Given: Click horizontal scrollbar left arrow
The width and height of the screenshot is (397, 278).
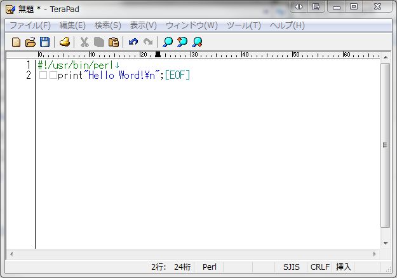Looking at the screenshot, I should click(11, 254).
